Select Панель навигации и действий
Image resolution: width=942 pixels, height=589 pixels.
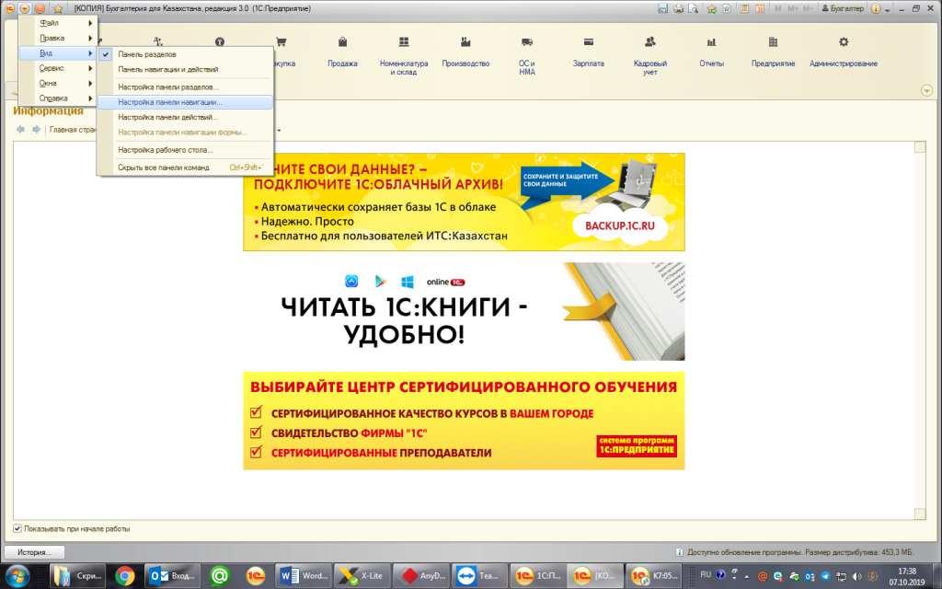pyautogui.click(x=185, y=69)
